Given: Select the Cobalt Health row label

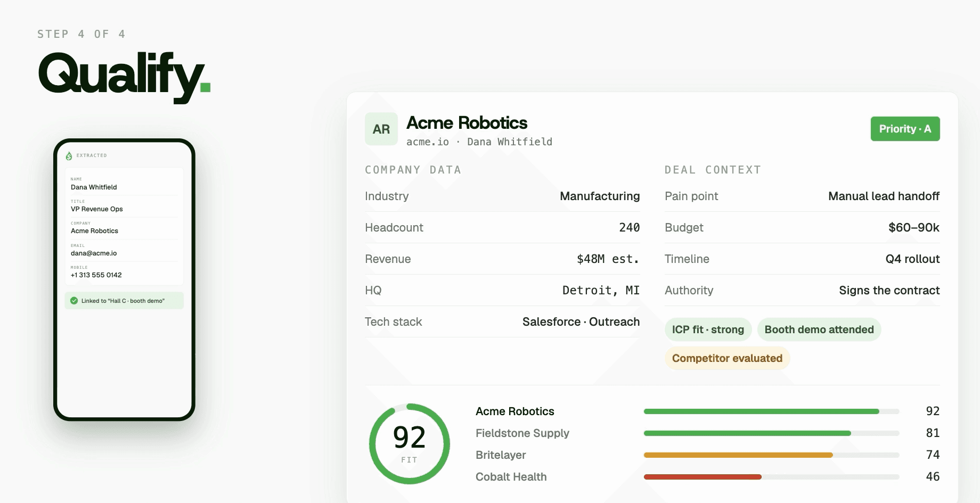Looking at the screenshot, I should point(511,477).
